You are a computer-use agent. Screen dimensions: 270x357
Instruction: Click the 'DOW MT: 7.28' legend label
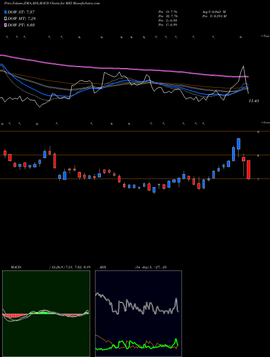[22, 18]
